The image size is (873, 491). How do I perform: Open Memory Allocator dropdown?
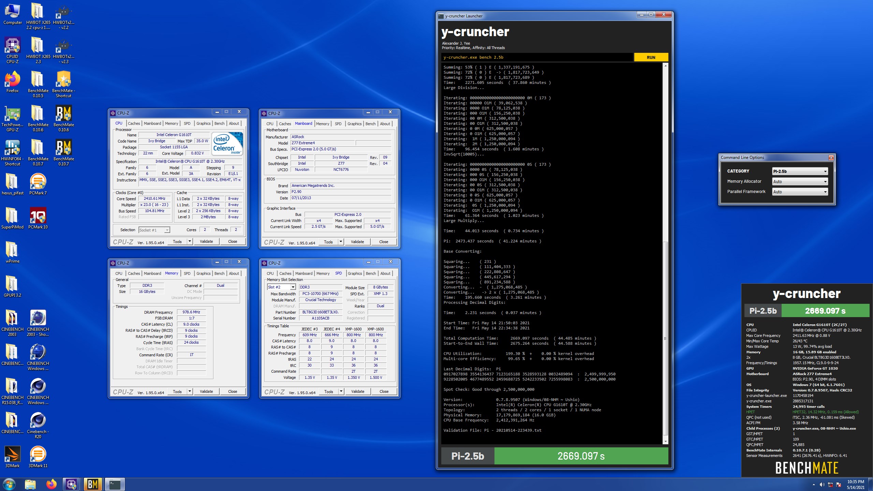tap(800, 181)
